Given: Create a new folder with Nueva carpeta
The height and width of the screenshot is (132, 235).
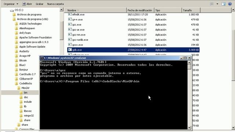Looking at the screenshot, I should coord(55,4).
